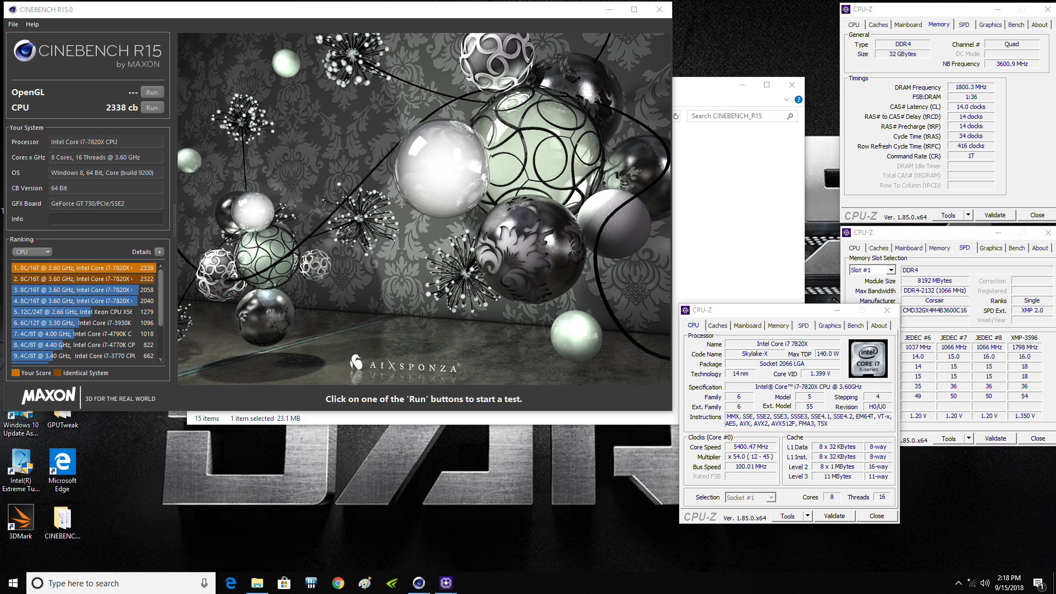
Task: Switch to Caches tab in front CPU-Z
Action: (x=717, y=326)
